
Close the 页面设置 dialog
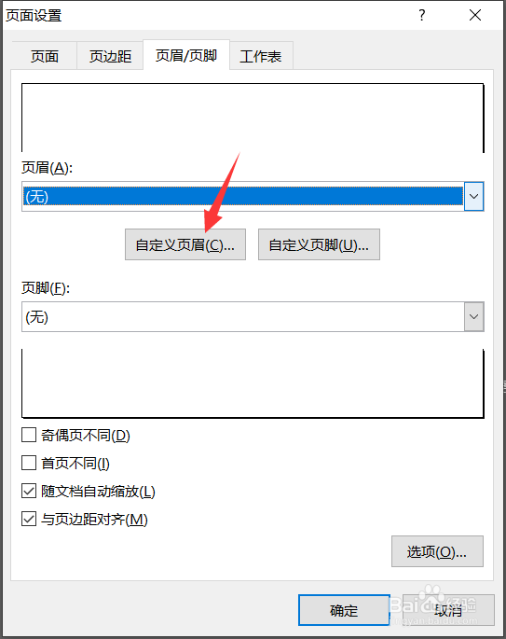(x=475, y=16)
